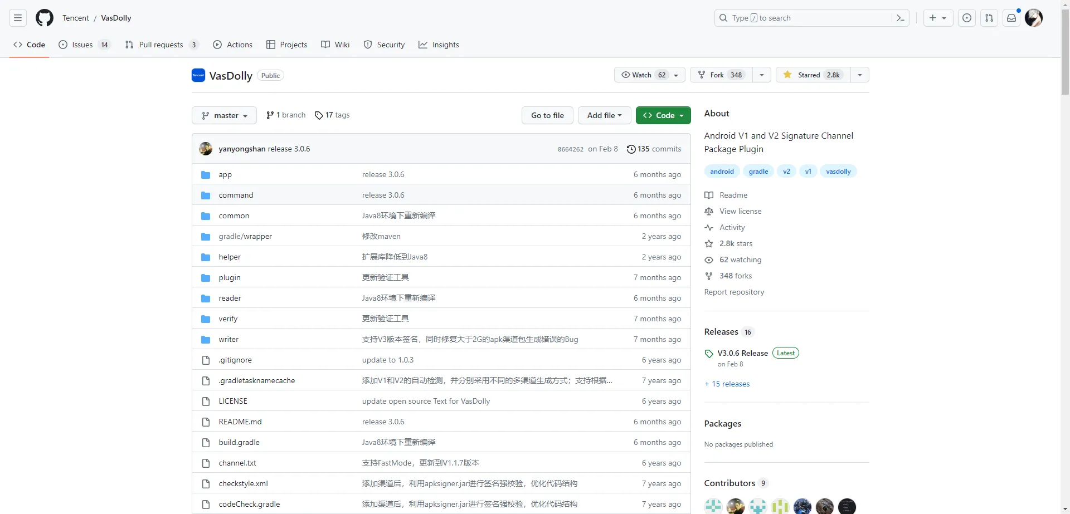Viewport: 1070px width, 514px height.
Task: Click the Readme book icon
Action: point(709,195)
